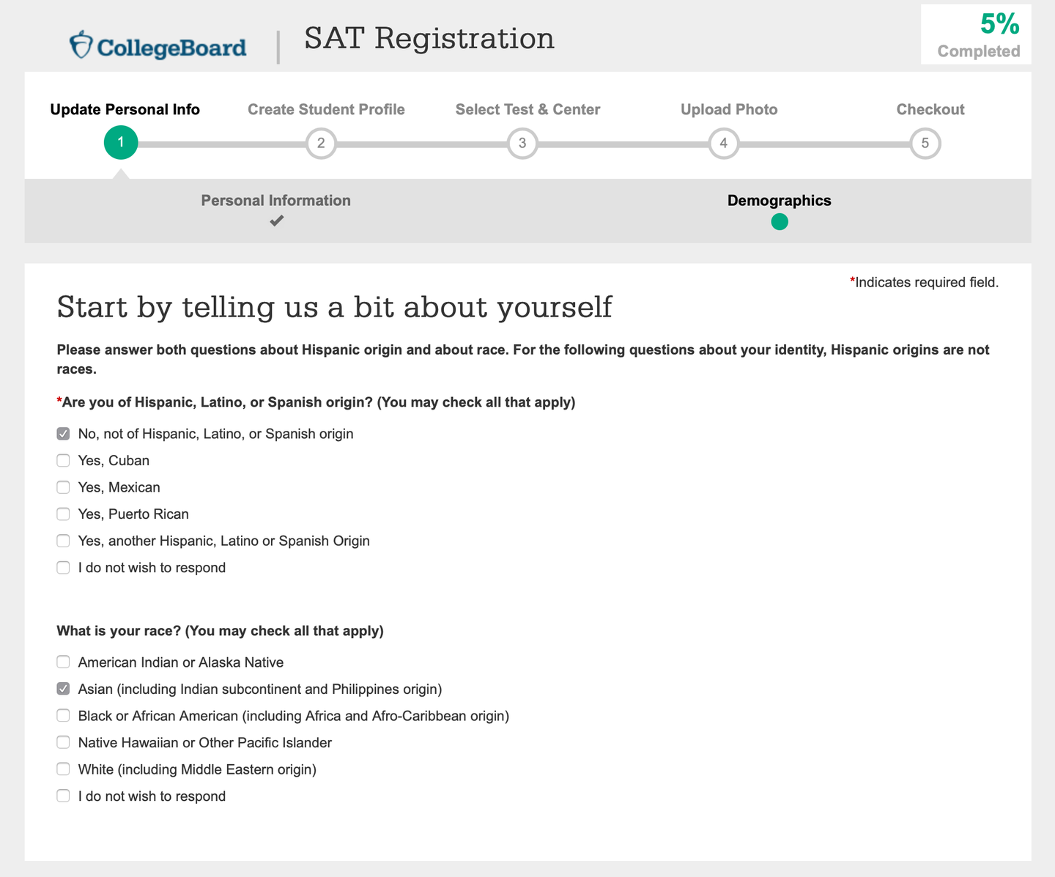Check 'Yes, Puerto Rican' box
The image size is (1055, 877).
[64, 514]
